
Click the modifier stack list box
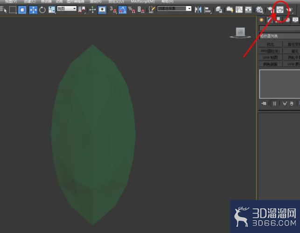[279, 84]
